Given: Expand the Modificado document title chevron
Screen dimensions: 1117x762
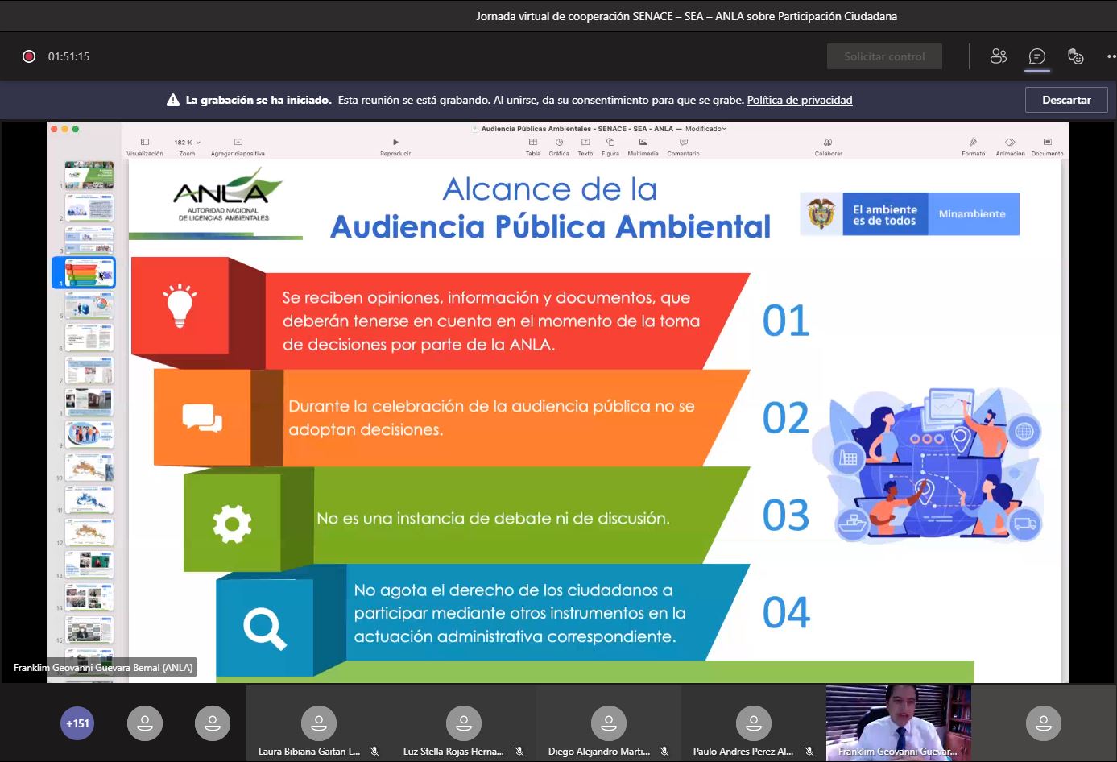Looking at the screenshot, I should click(x=724, y=129).
